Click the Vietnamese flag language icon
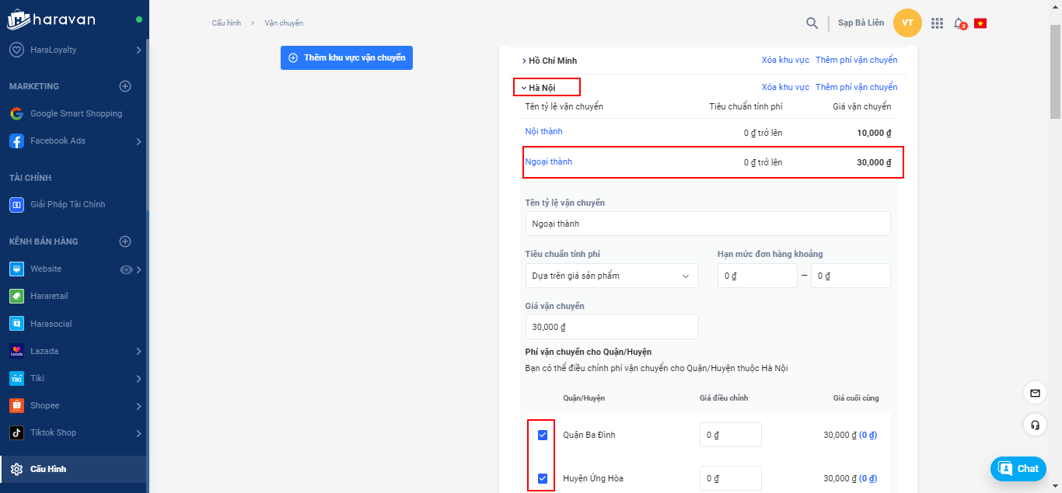 pyautogui.click(x=980, y=23)
